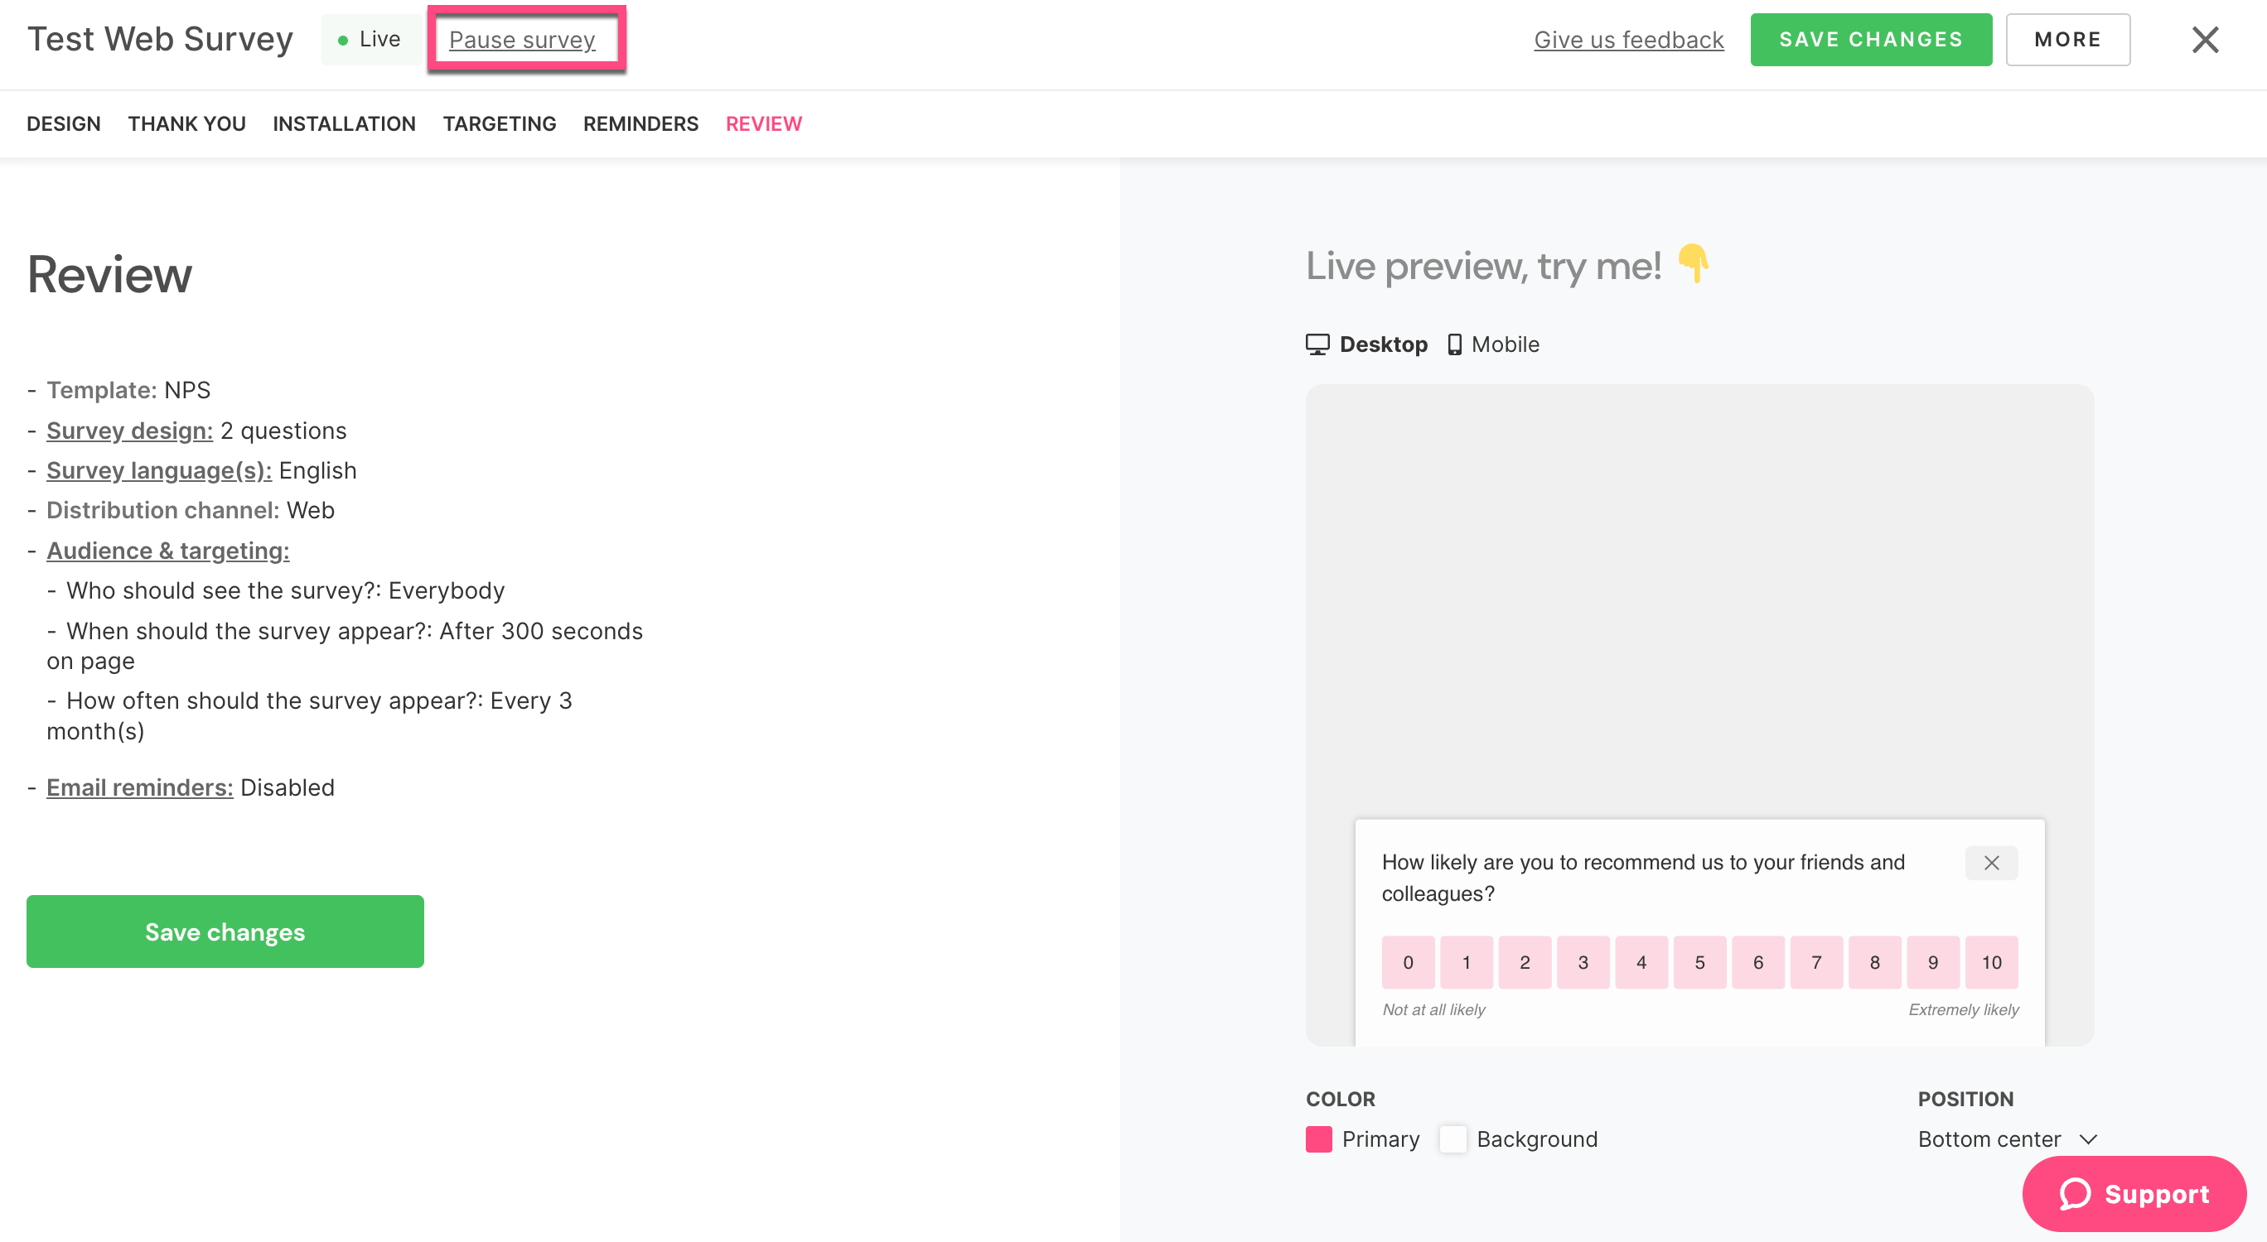
Task: Select score 5 in the NPS preview
Action: [x=1699, y=962]
